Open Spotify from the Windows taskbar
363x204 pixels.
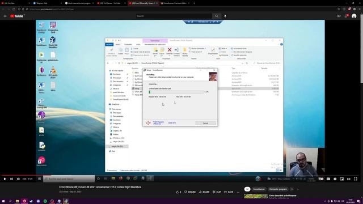tap(45, 201)
